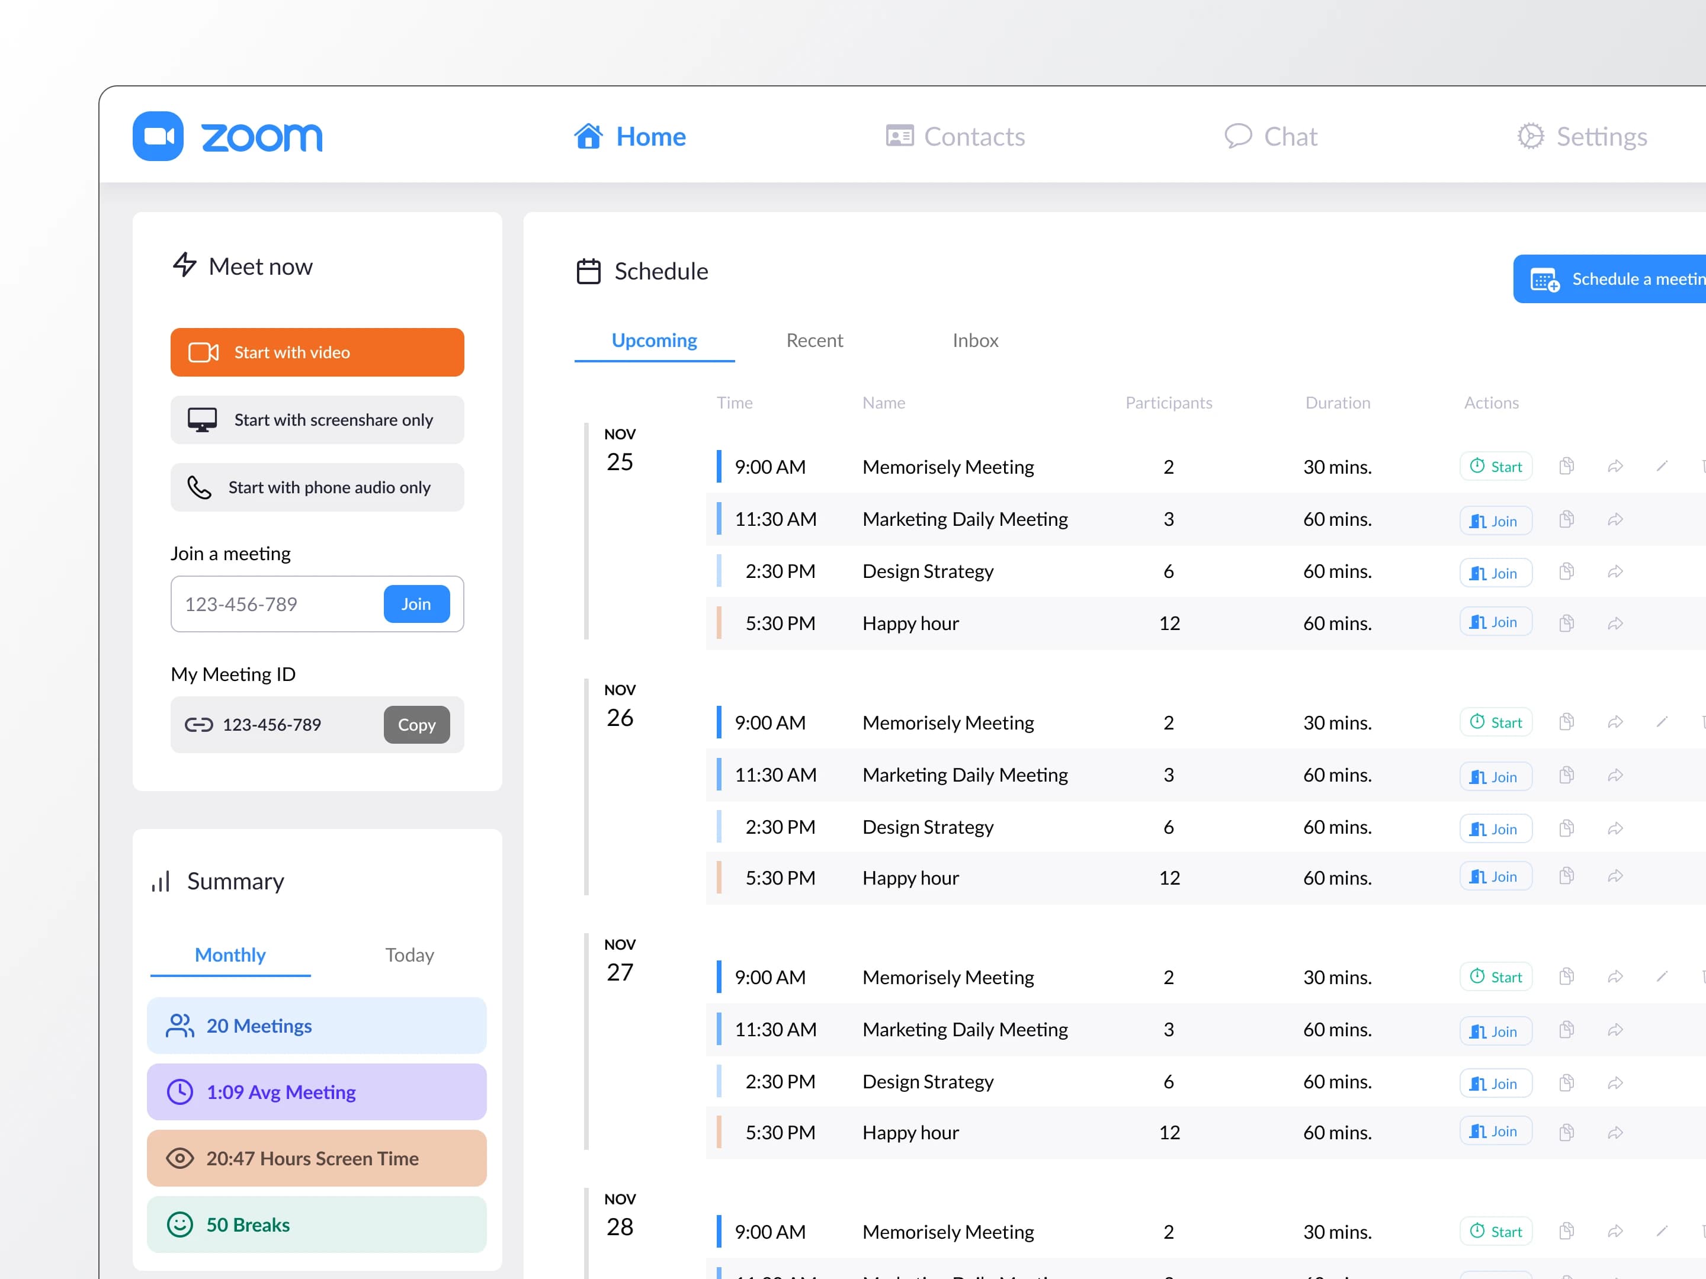Start the Nov 26 Memorisely Meeting
This screenshot has height=1279, width=1706.
click(1496, 722)
